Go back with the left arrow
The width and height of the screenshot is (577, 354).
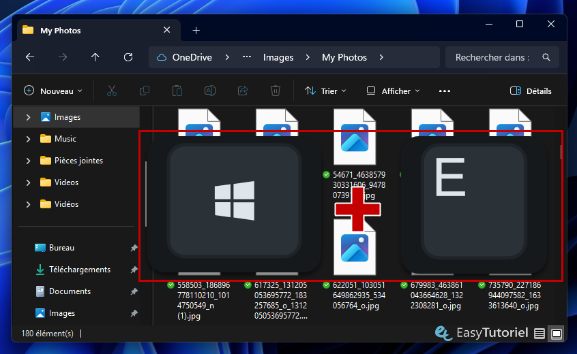tap(30, 57)
